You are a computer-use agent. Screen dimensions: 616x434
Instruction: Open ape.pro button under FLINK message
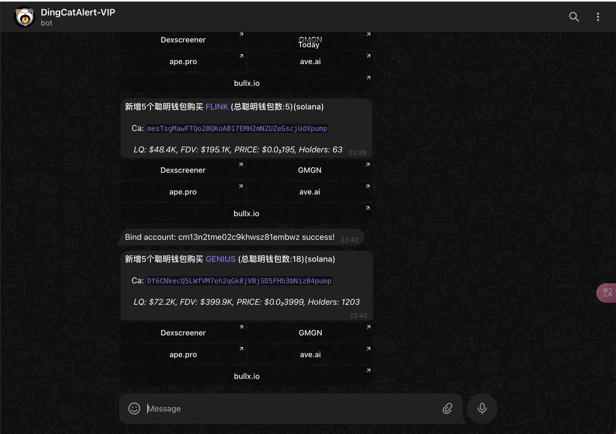[183, 192]
